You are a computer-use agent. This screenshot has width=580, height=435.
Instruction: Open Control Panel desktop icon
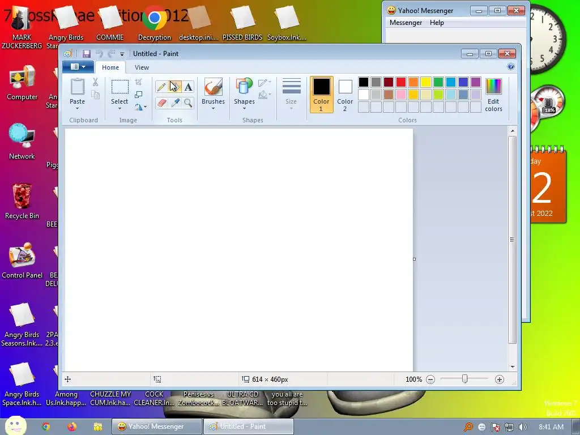[x=22, y=261]
